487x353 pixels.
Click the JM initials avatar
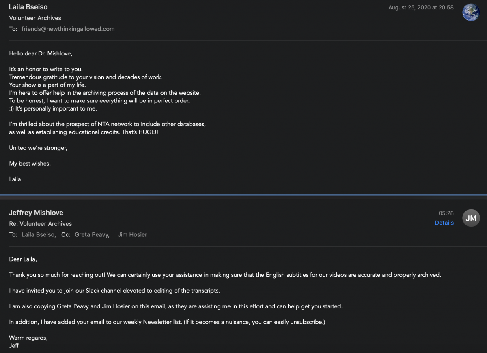point(471,218)
